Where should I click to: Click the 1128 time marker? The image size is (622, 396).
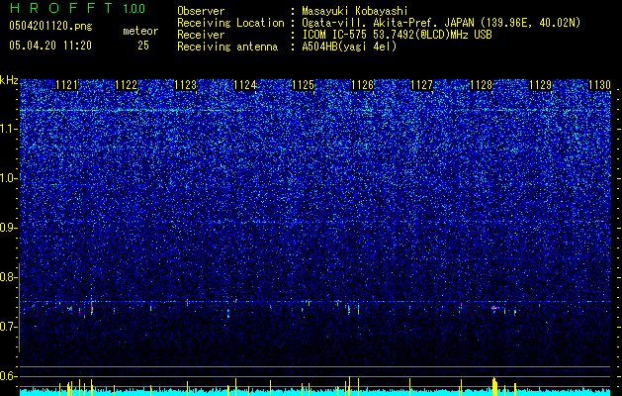click(482, 85)
